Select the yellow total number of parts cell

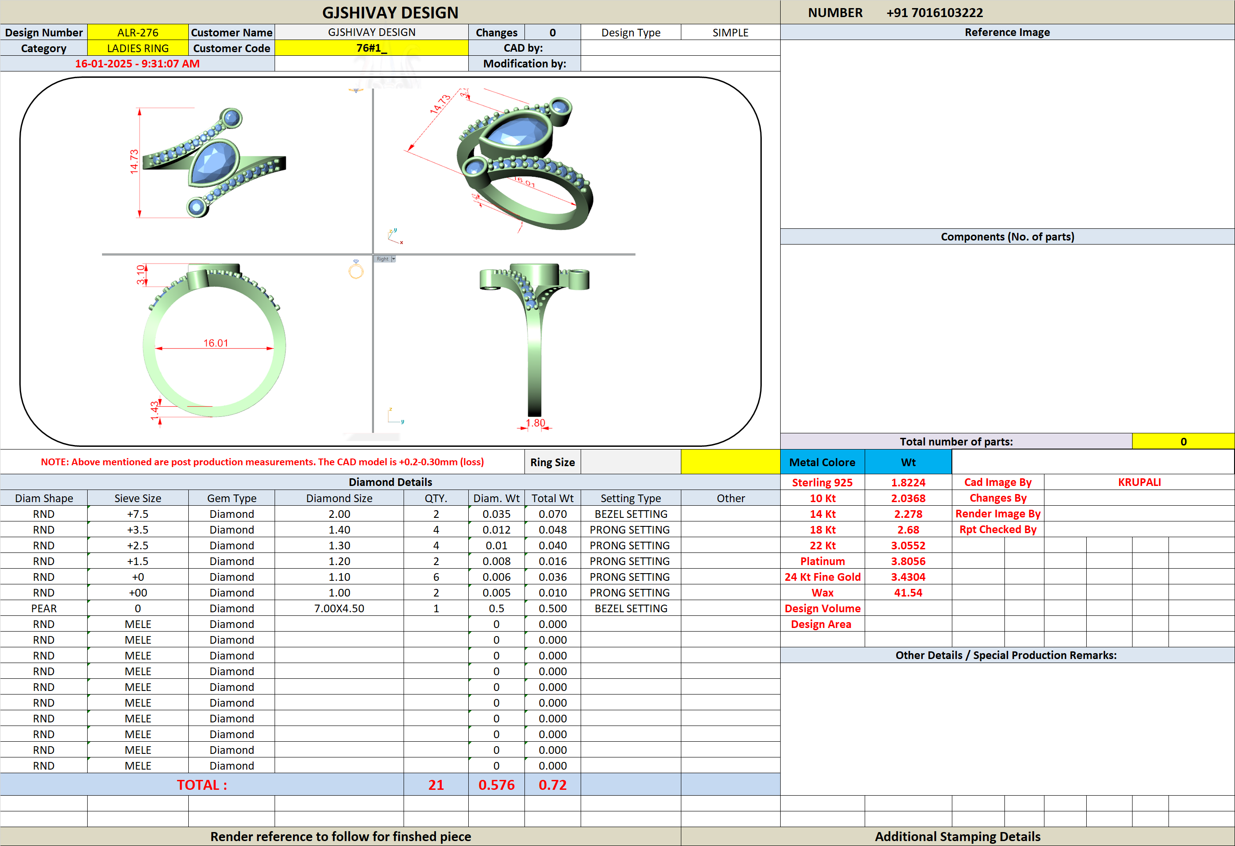click(1183, 441)
